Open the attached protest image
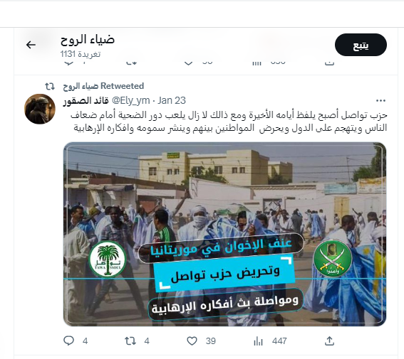 point(224,234)
